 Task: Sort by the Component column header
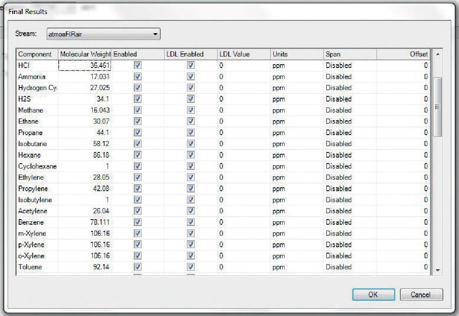(35, 54)
